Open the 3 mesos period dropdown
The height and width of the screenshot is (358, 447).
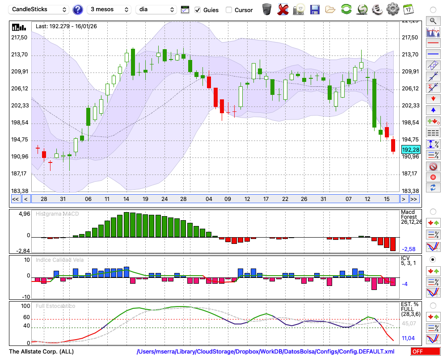110,9
